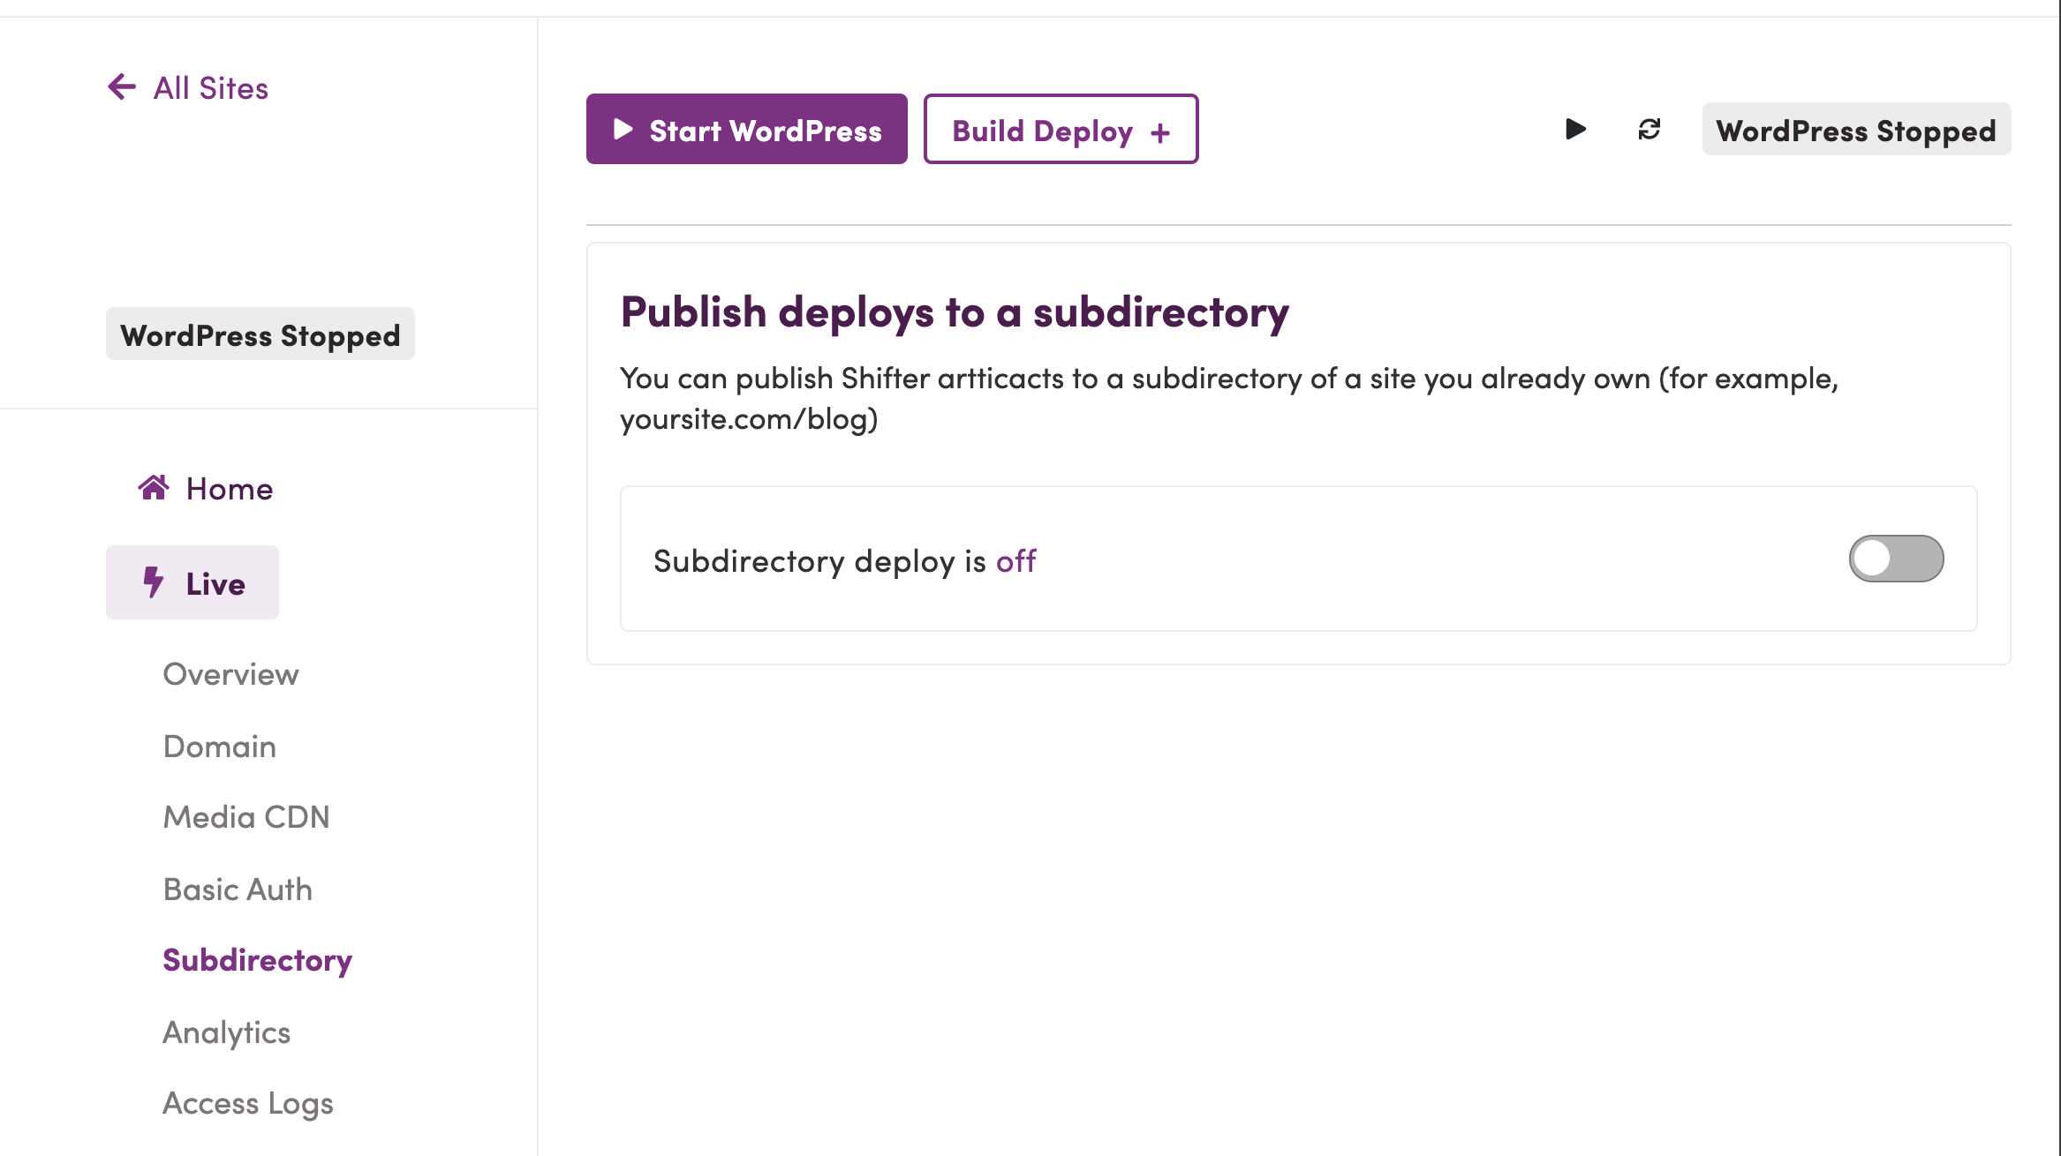Go to Domain settings
Screen dimensions: 2061x1156
point(220,747)
